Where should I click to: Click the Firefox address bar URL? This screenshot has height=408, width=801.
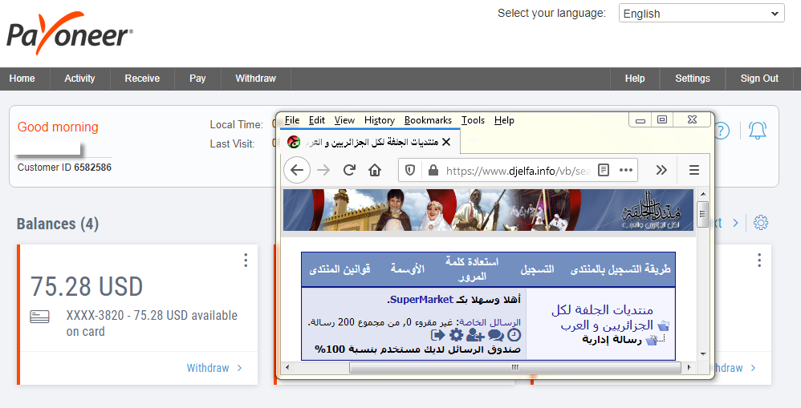518,171
